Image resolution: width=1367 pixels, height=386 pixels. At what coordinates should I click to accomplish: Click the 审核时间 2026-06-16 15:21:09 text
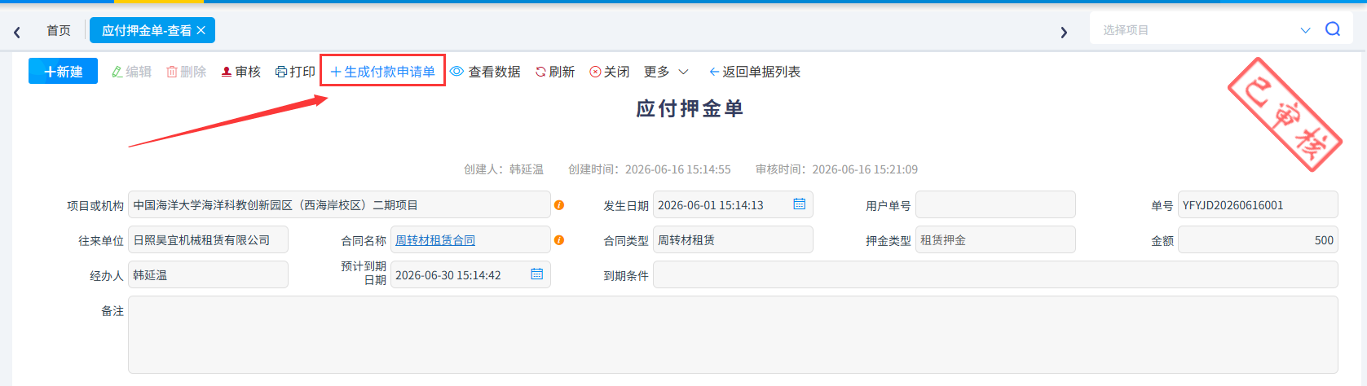coord(836,169)
